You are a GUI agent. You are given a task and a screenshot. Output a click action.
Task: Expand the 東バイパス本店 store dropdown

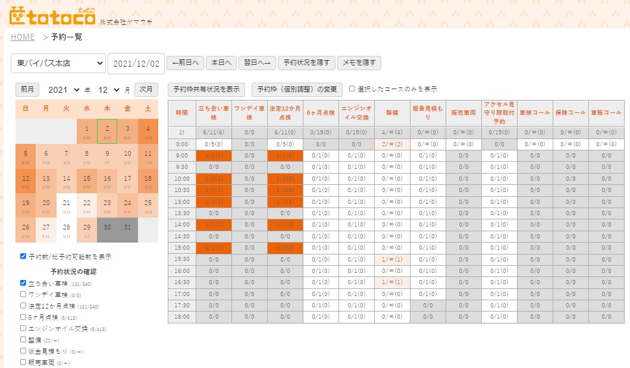(58, 63)
